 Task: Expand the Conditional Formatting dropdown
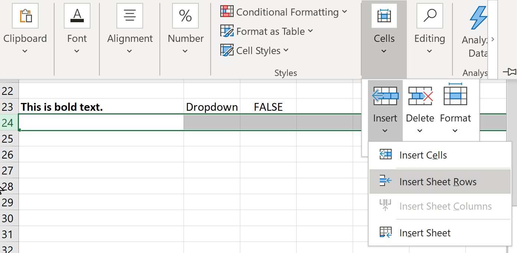[x=345, y=11]
